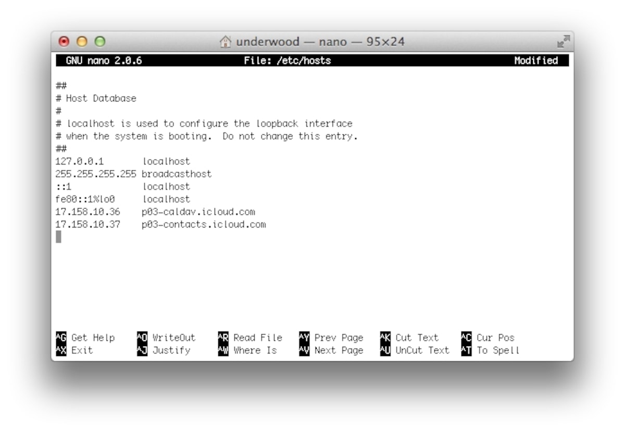Click 'localhost' on the 127.0.0.1 line
The width and height of the screenshot is (625, 432).
point(166,161)
